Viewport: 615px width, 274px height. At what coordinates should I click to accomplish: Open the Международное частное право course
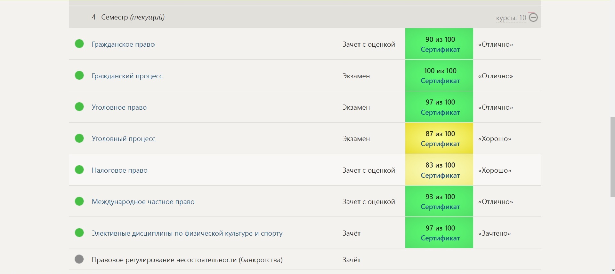click(143, 201)
